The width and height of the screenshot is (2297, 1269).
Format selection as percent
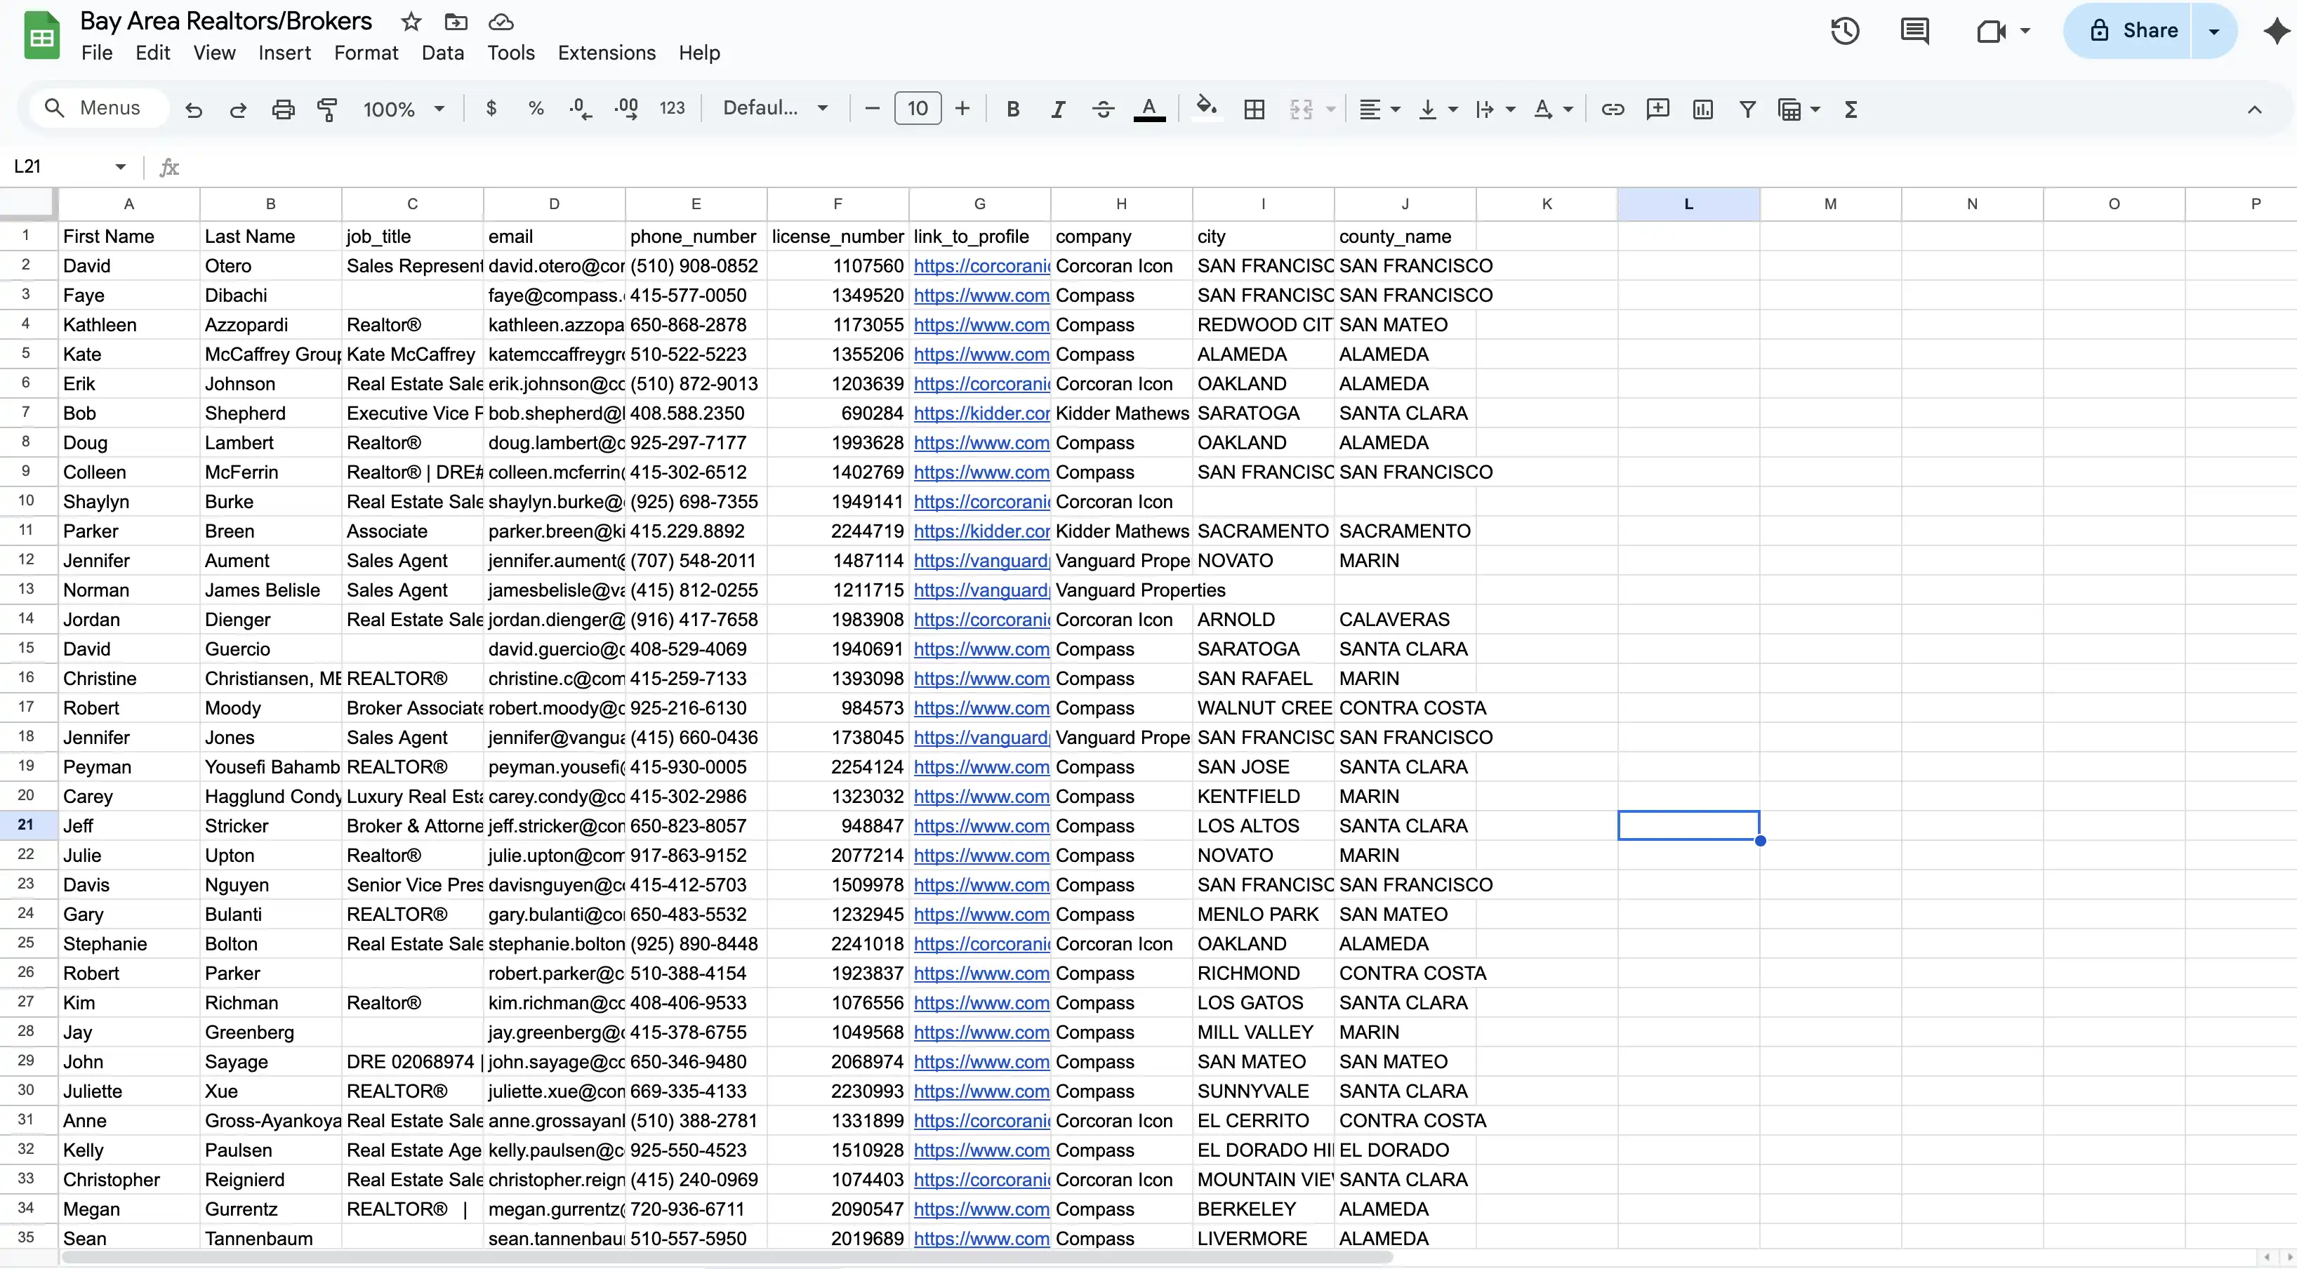536,108
